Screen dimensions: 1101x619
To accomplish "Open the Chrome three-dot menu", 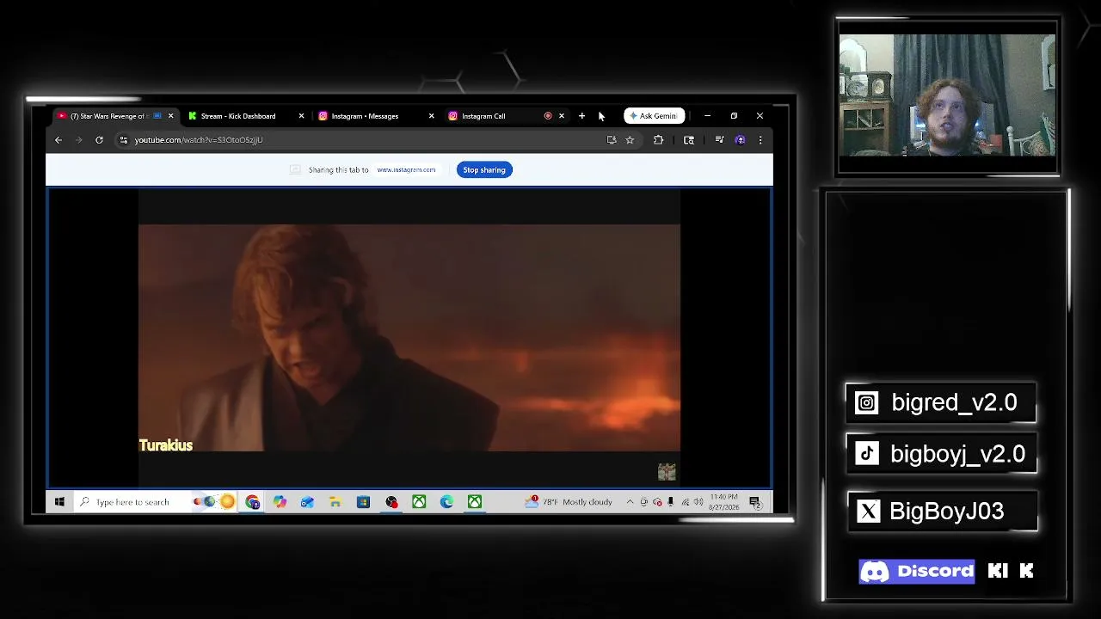I will (760, 140).
